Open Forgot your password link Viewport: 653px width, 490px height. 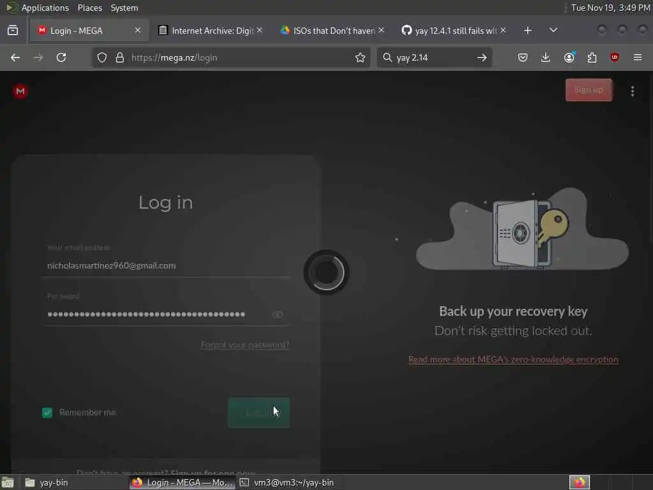pyautogui.click(x=245, y=345)
